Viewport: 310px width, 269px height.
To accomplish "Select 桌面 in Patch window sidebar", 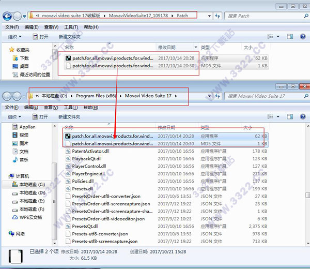I will coord(21,66).
